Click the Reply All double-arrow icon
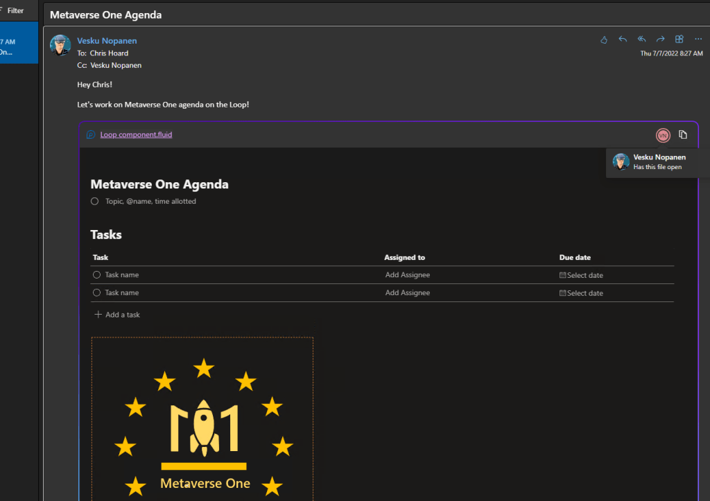Image resolution: width=710 pixels, height=501 pixels. (641, 39)
